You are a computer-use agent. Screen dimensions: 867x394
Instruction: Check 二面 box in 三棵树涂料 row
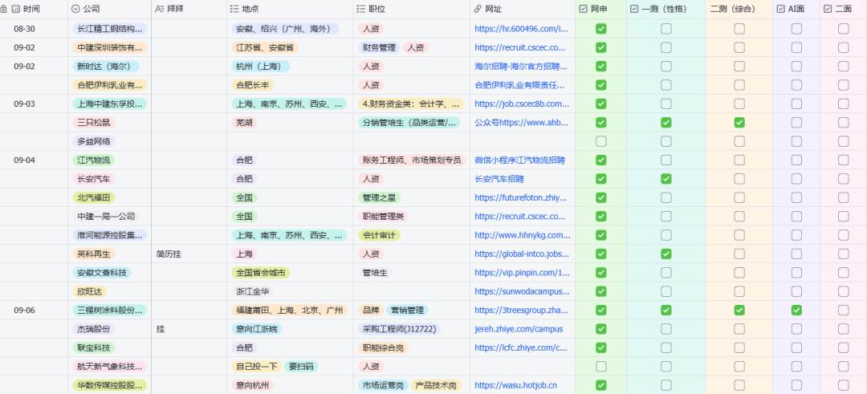click(843, 311)
